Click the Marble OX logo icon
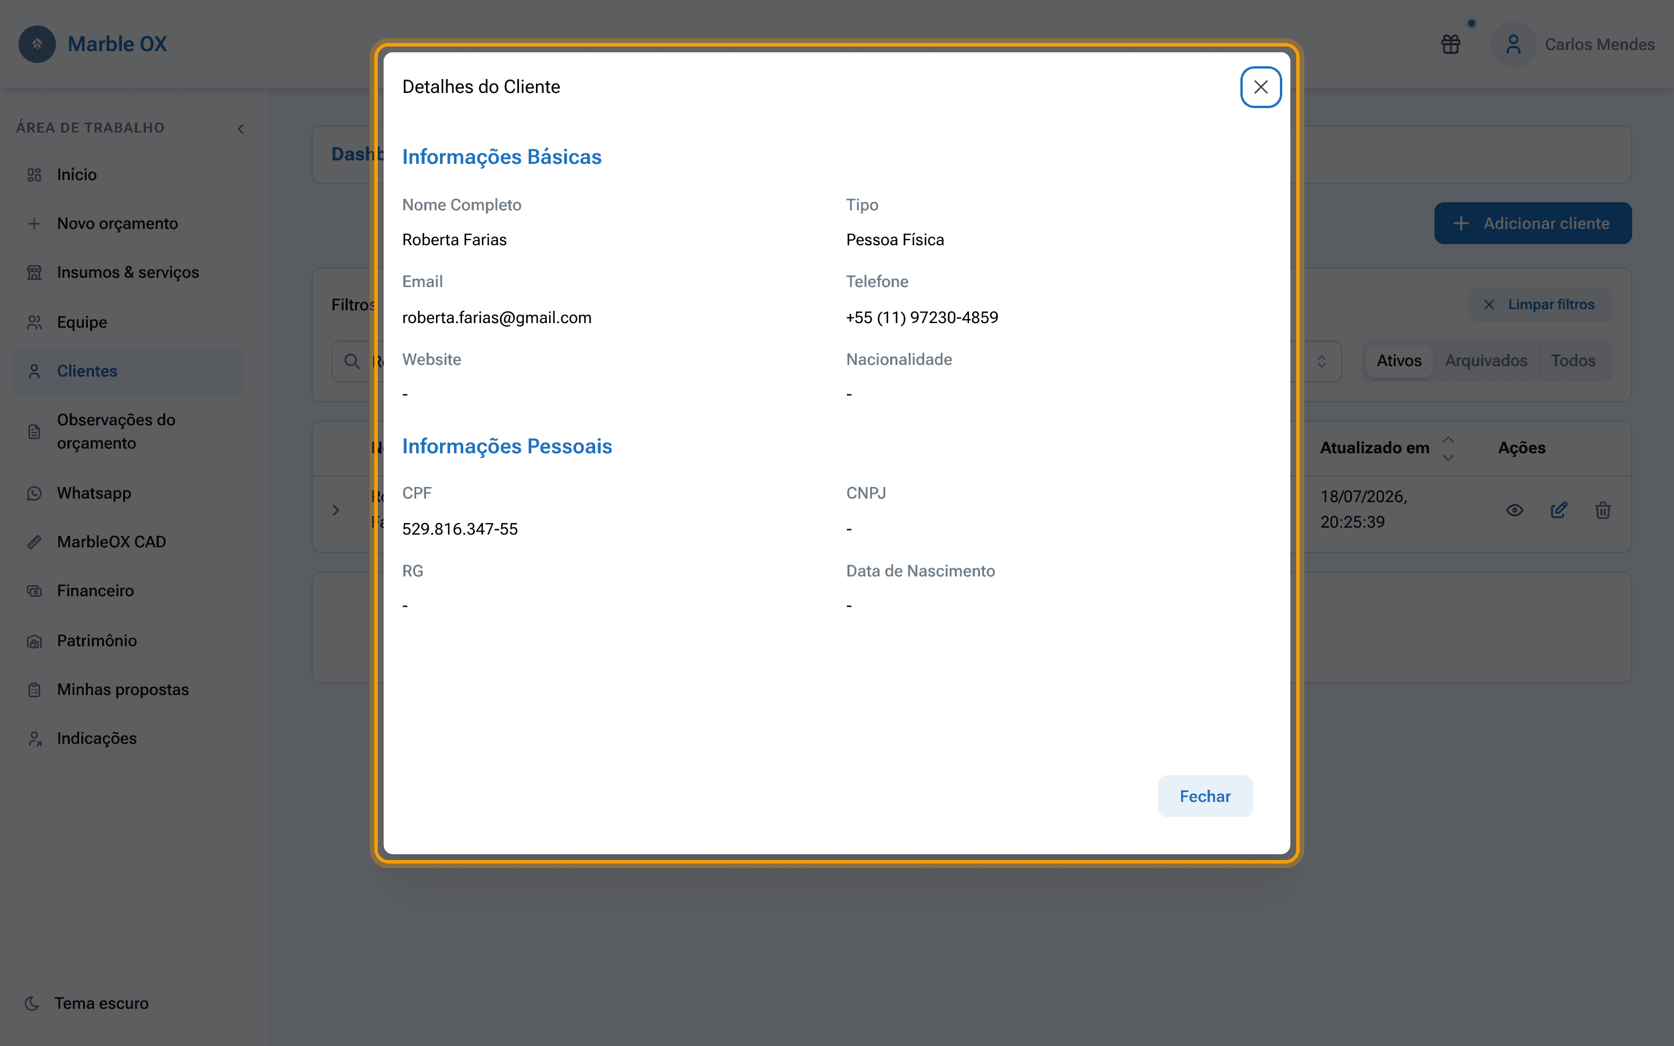 37,44
